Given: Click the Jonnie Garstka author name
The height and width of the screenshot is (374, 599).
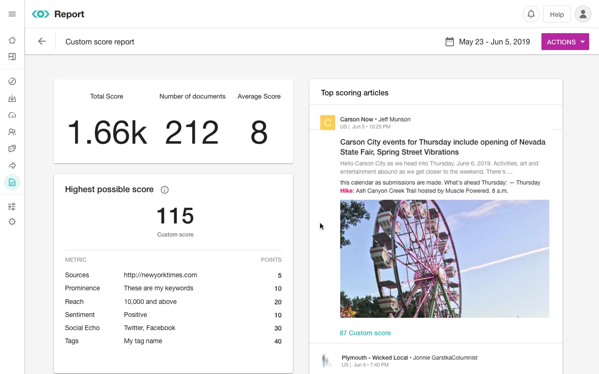Looking at the screenshot, I should (x=445, y=358).
